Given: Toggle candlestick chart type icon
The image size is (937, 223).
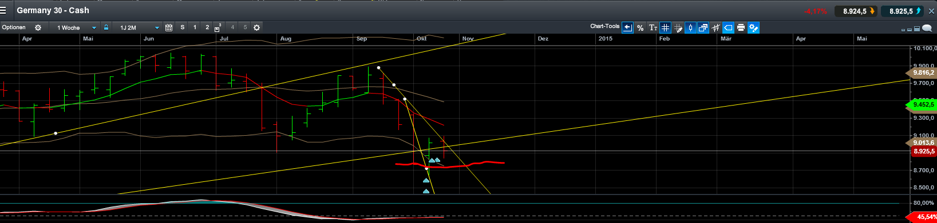Looking at the screenshot, I should pos(690,27).
